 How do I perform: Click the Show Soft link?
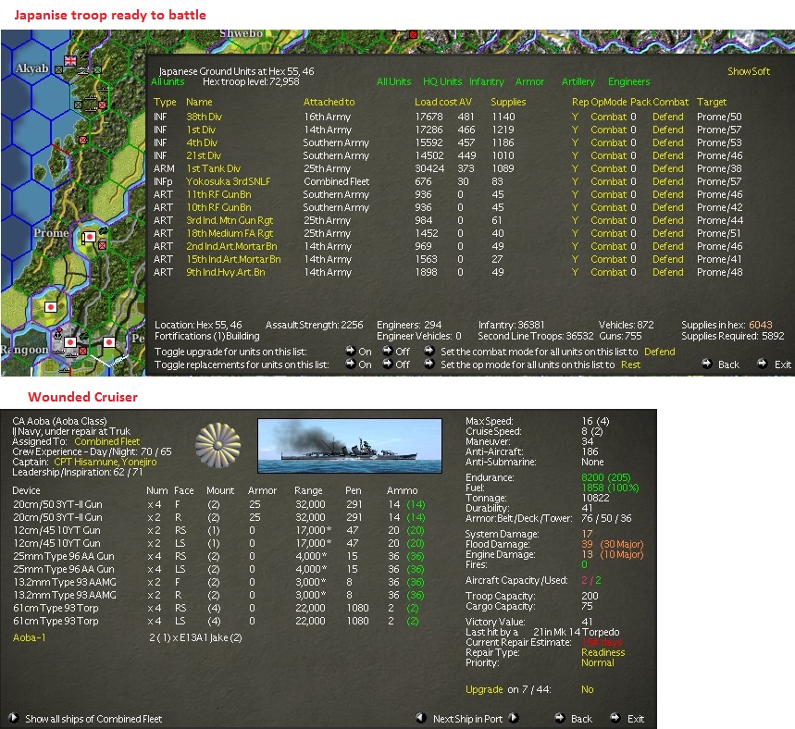pyautogui.click(x=749, y=71)
